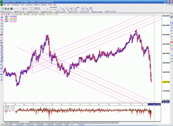Open the DTOSC indicator tab
The image size is (173, 126).
point(92,122)
